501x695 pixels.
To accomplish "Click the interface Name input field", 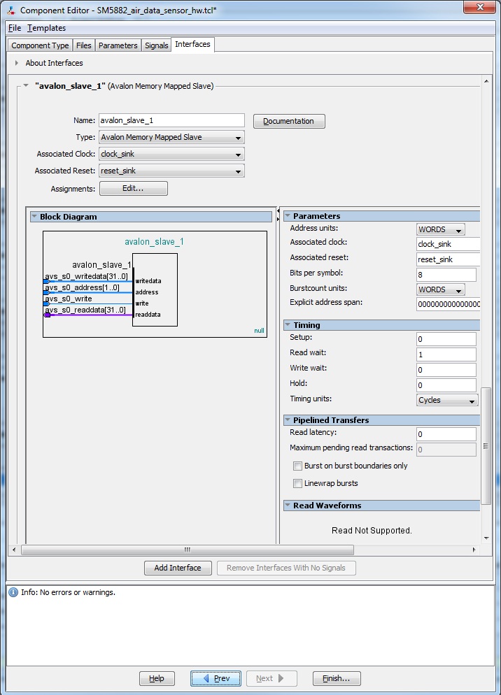I will click(x=171, y=120).
